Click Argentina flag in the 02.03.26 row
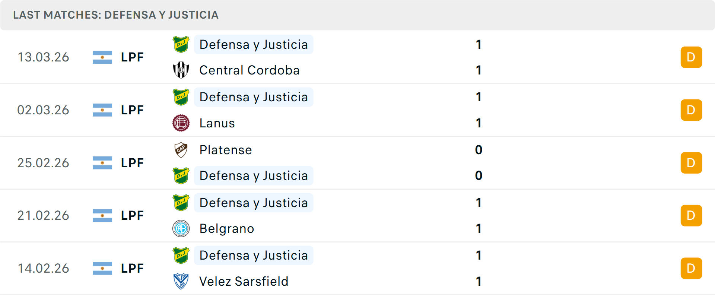The width and height of the screenshot is (715, 295). [x=102, y=110]
